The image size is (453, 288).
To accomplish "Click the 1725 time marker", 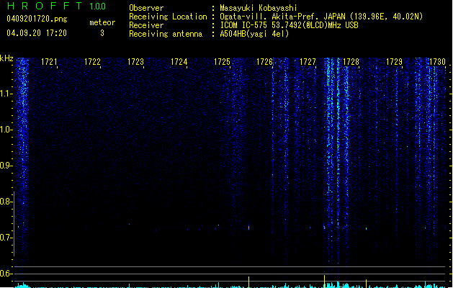I will 222,62.
